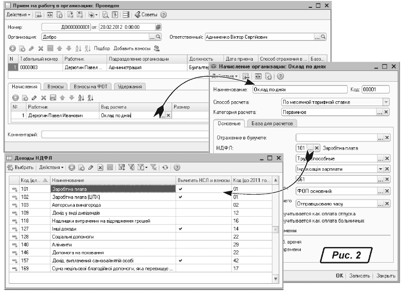Switch to the Взносы на ФОТ tab
This screenshot has width=402, height=292.
pos(91,87)
